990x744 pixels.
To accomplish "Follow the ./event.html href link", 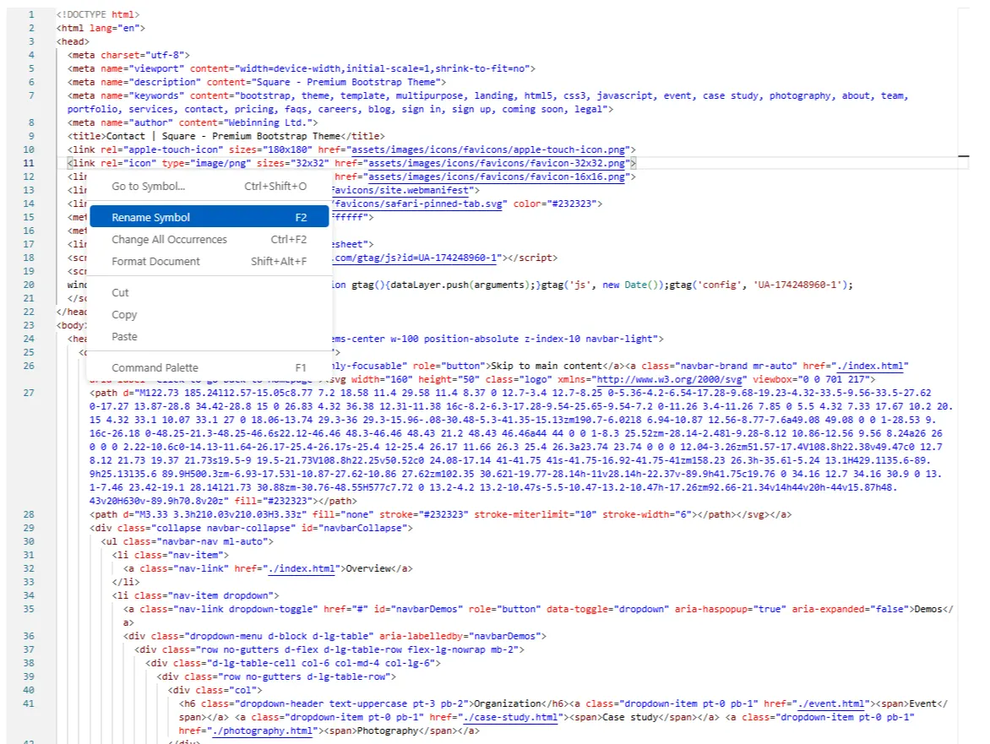I will 831,703.
